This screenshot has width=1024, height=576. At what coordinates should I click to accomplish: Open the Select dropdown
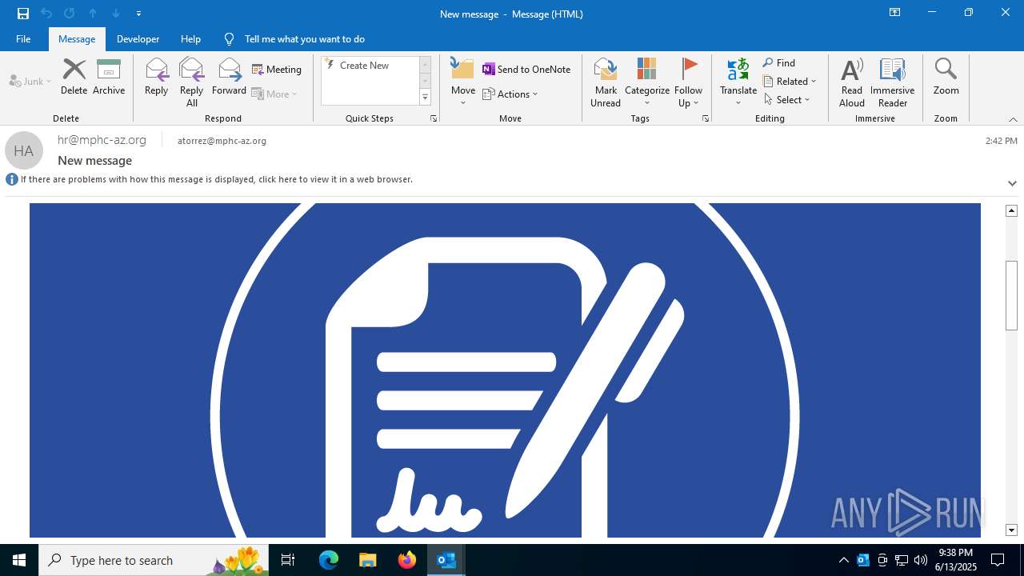(787, 99)
